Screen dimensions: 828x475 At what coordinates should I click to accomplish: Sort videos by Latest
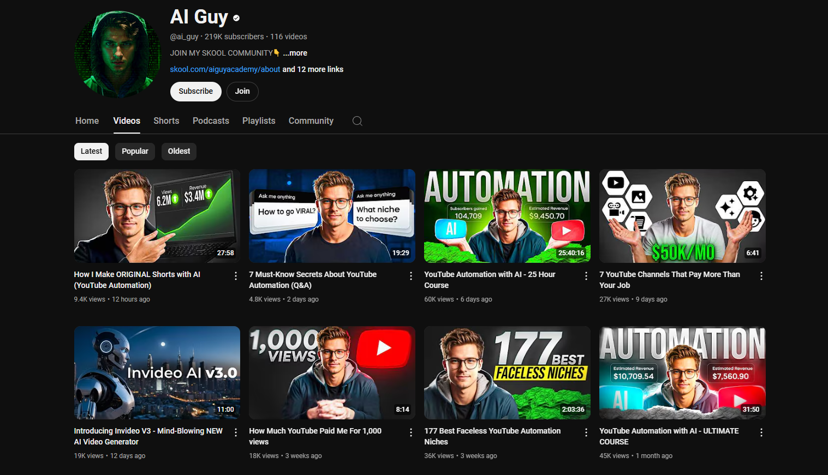tap(92, 152)
